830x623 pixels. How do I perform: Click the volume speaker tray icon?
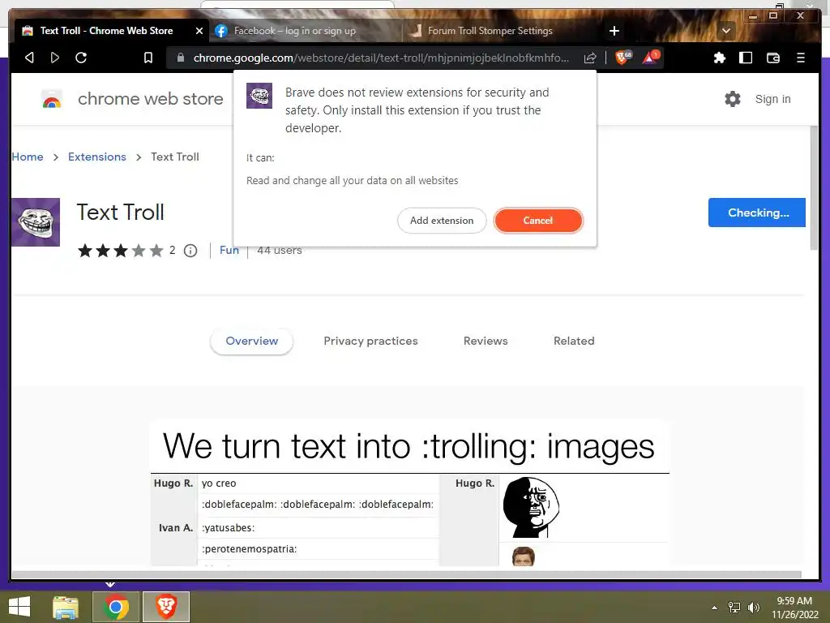[x=753, y=608]
